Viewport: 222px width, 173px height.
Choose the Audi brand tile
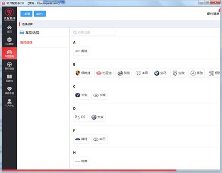(x=81, y=51)
